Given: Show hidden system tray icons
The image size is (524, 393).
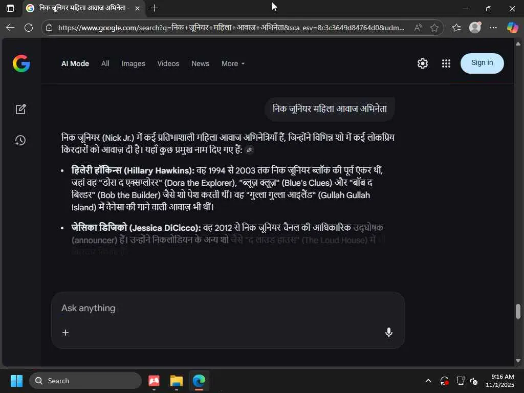Looking at the screenshot, I should click(x=428, y=381).
